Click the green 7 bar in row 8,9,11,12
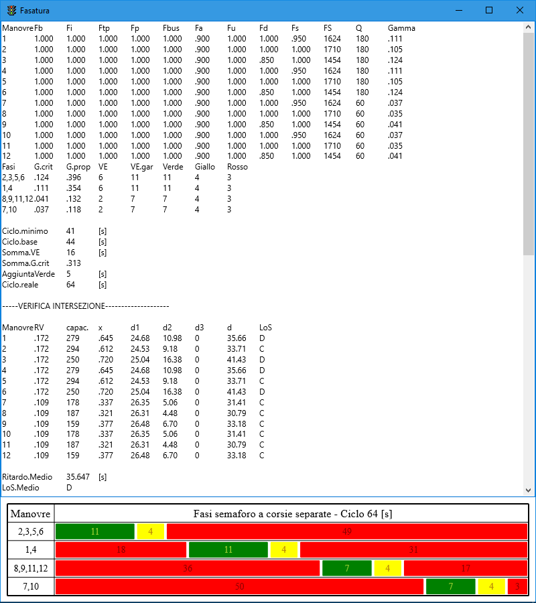This screenshot has width=536, height=603. [347, 568]
